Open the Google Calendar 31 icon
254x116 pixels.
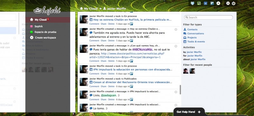tap(205, 3)
